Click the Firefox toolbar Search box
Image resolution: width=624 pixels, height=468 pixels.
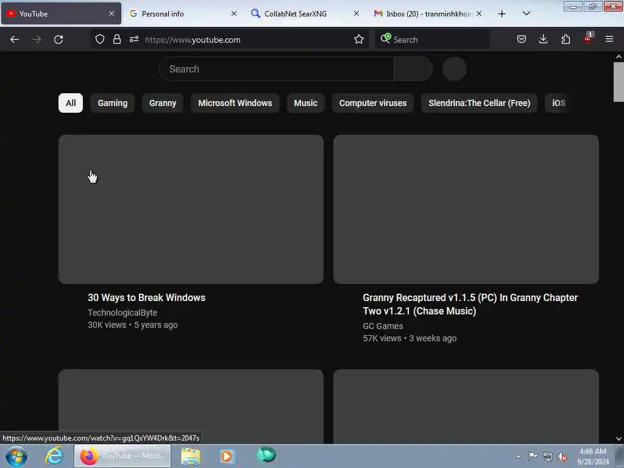pos(432,40)
